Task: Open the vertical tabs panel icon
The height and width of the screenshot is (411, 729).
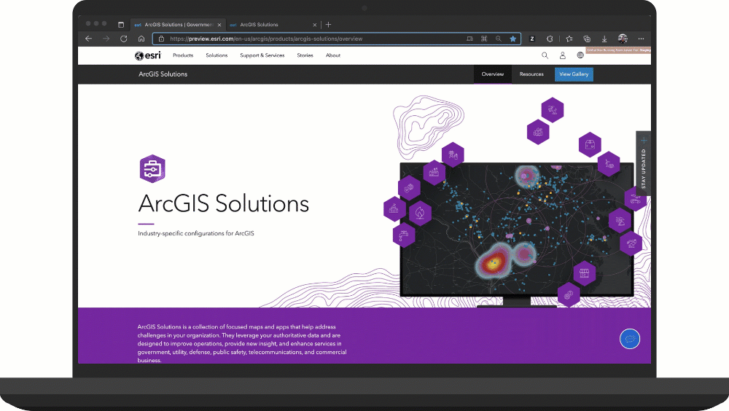Action: click(121, 25)
